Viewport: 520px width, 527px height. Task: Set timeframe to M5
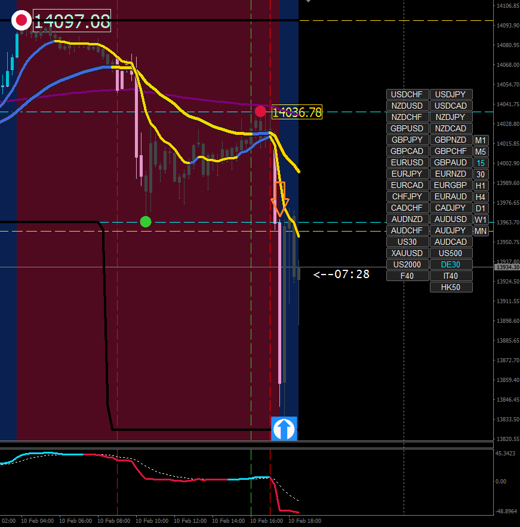coord(481,152)
